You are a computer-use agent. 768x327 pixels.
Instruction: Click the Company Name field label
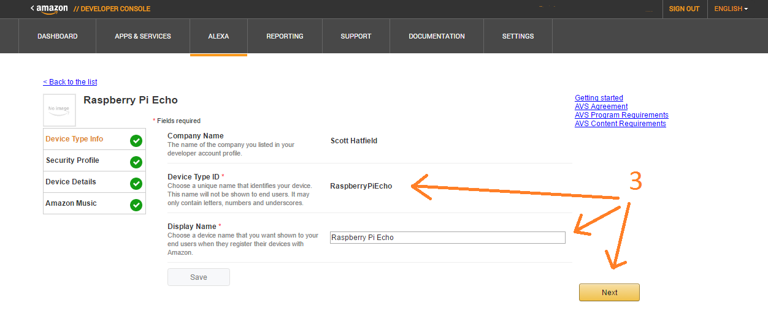click(x=196, y=136)
